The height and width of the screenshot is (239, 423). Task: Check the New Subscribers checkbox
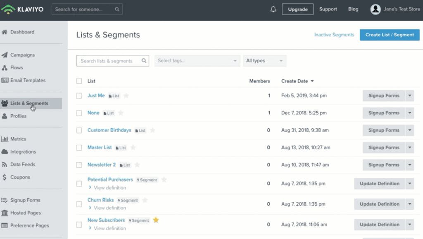(x=79, y=225)
